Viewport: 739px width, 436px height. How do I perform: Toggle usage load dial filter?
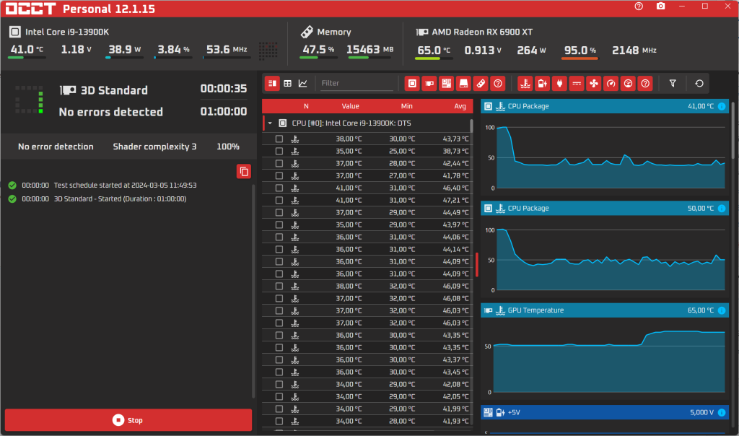(629, 84)
